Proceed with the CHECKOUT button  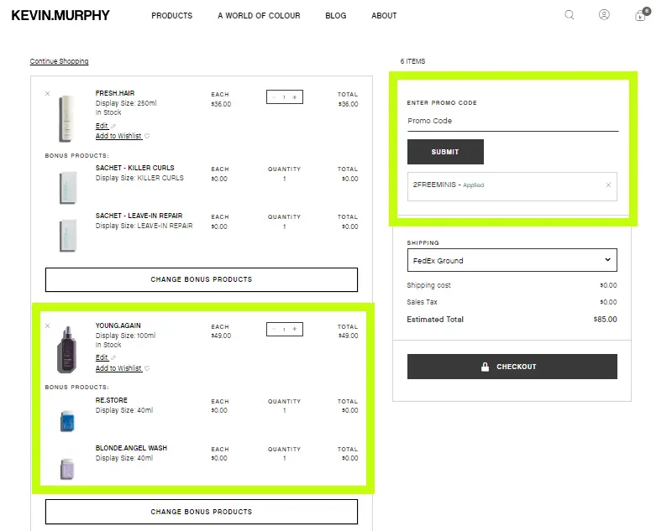click(x=512, y=367)
